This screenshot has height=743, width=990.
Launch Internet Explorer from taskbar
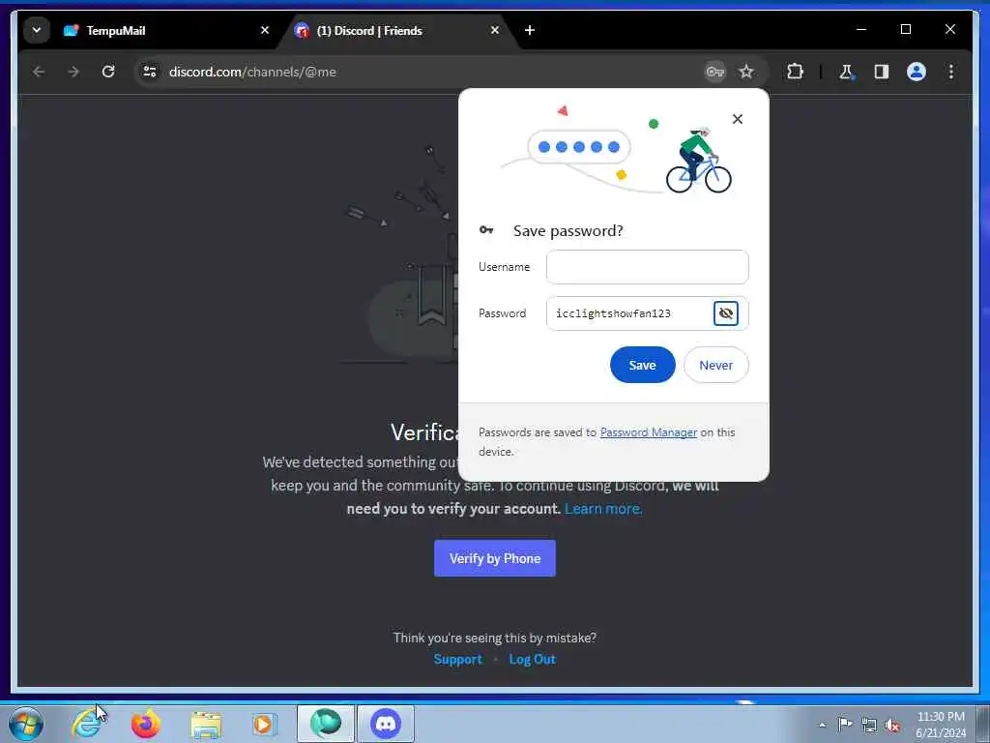point(86,724)
